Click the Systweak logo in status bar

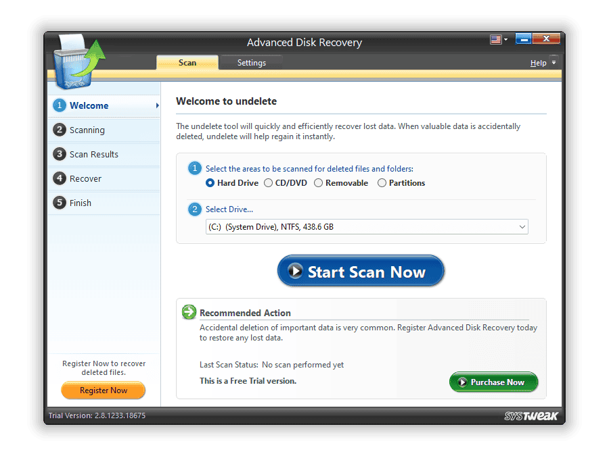(x=531, y=415)
